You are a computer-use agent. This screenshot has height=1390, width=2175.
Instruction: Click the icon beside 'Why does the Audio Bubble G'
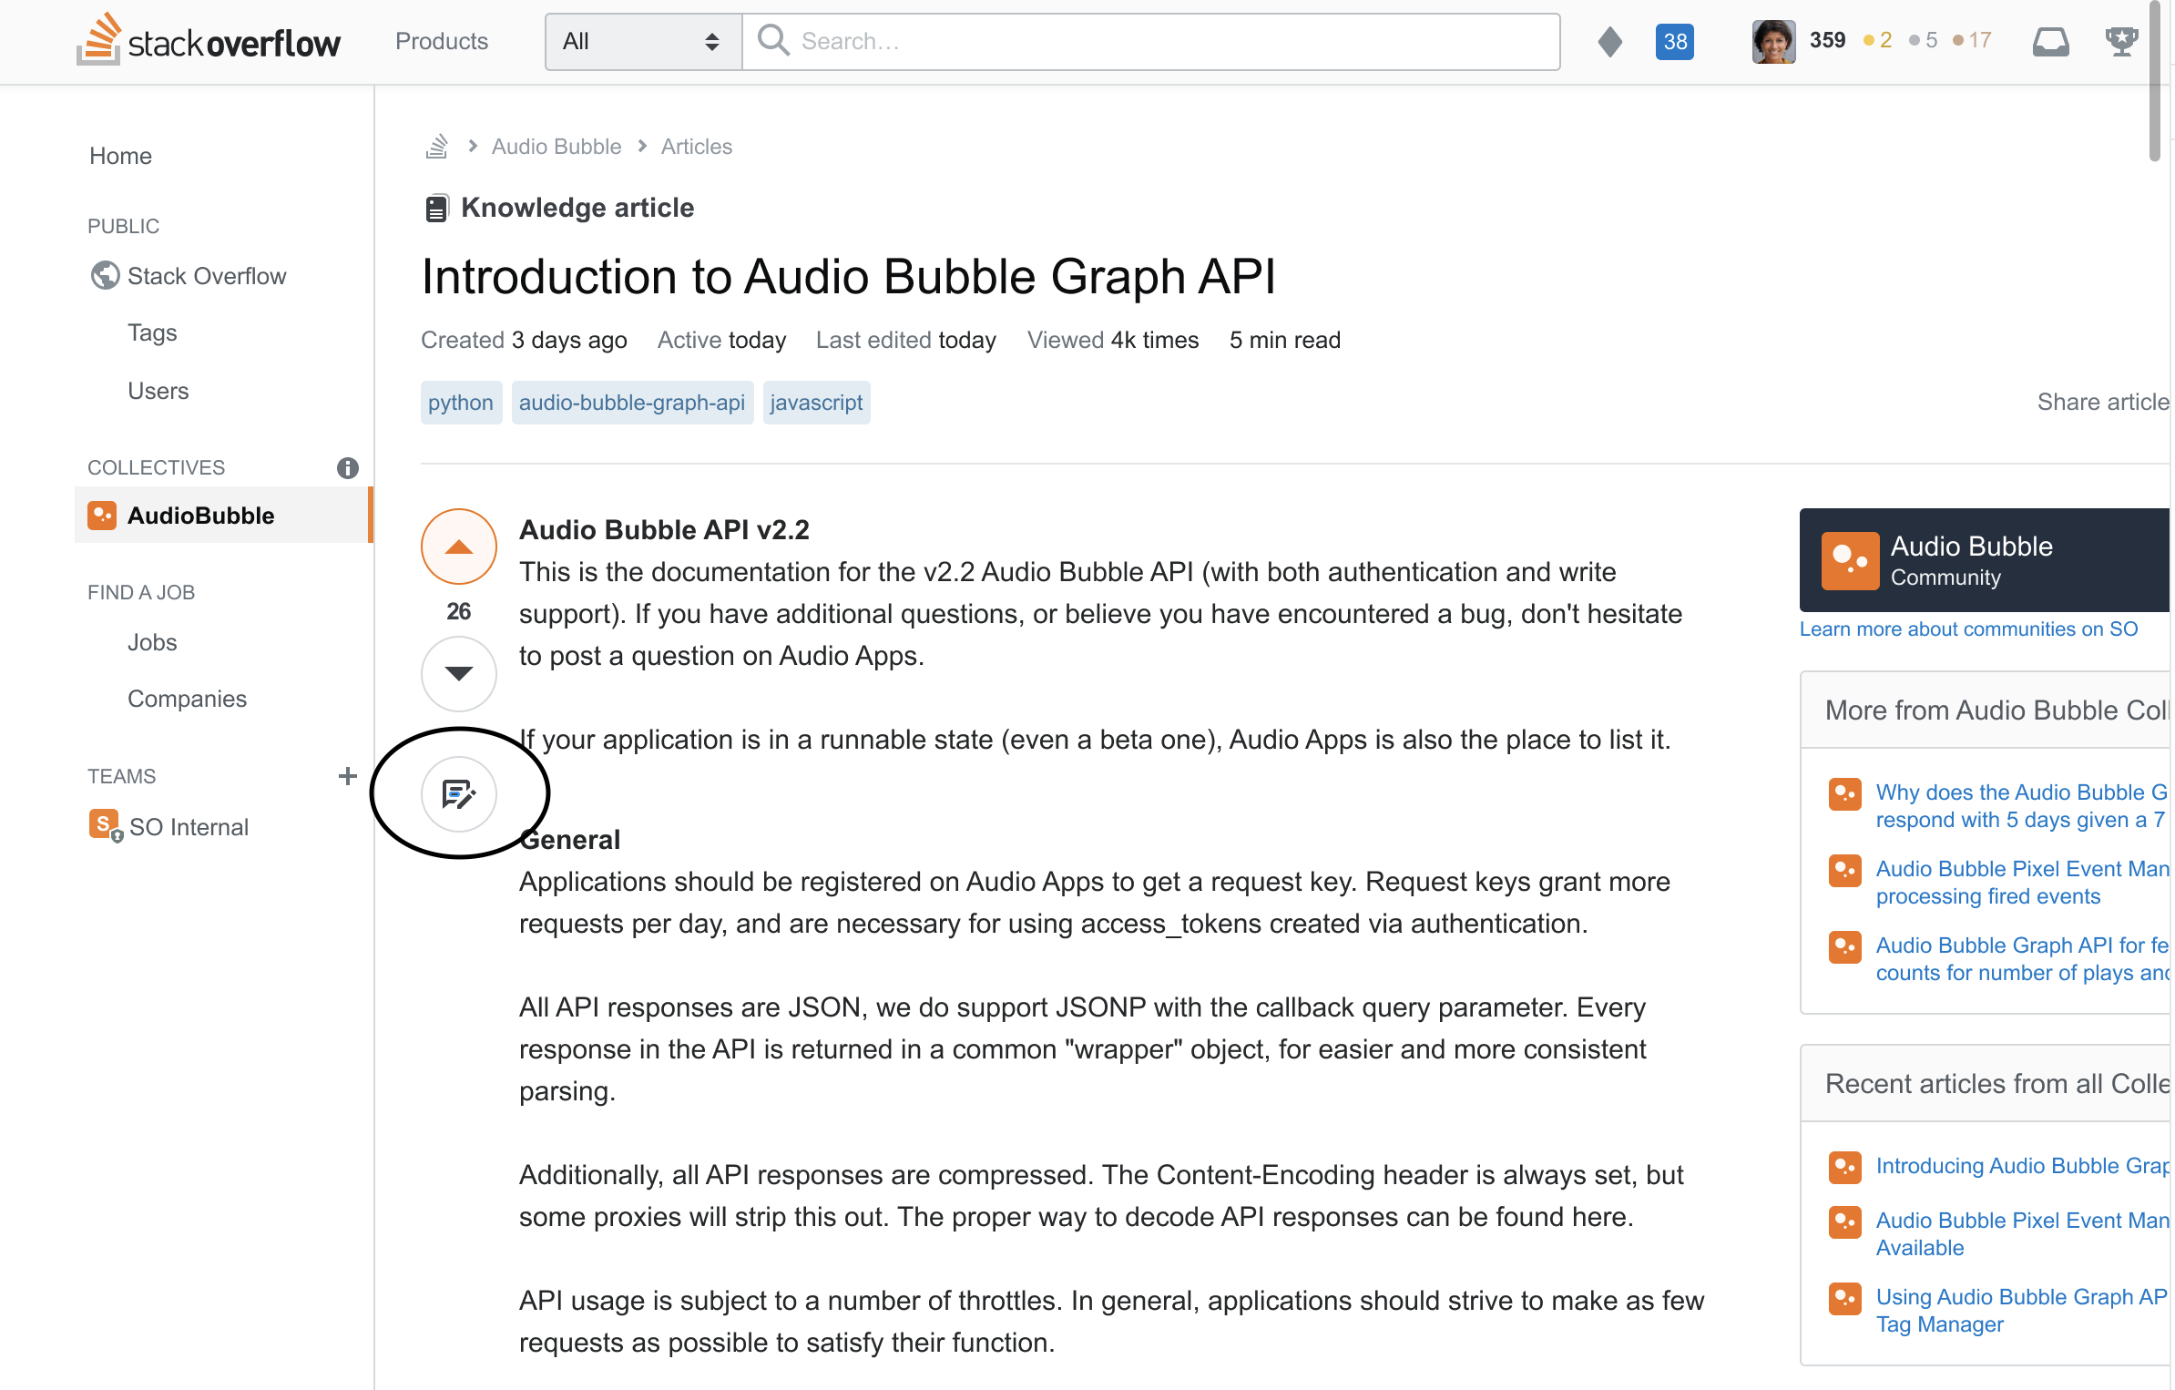coord(1844,794)
